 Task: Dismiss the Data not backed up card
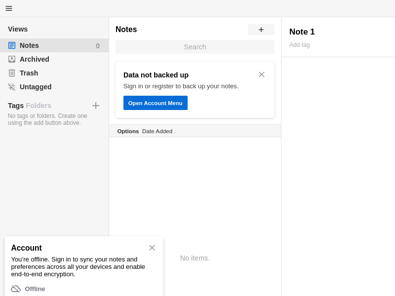(262, 74)
